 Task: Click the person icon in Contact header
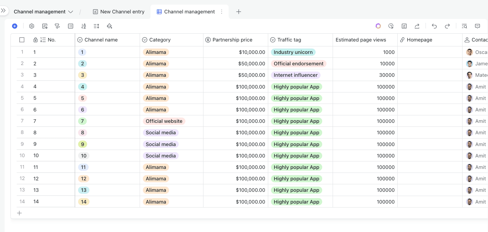[467, 40]
